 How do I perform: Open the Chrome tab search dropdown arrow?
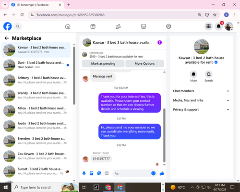[5, 5]
